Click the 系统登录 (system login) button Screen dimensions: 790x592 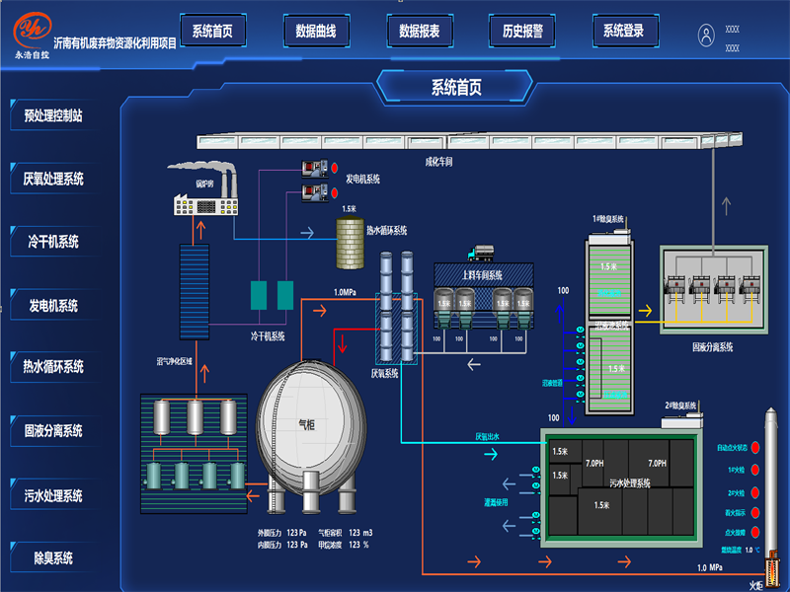(x=623, y=31)
